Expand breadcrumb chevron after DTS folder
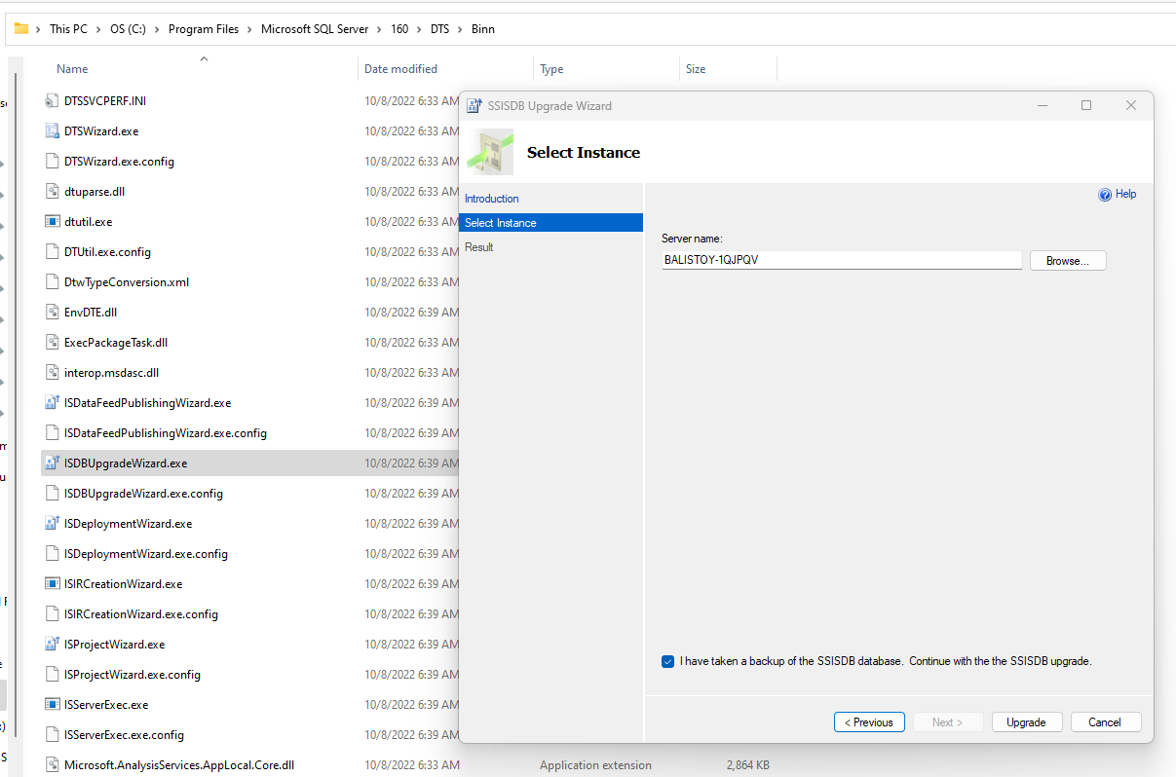The height and width of the screenshot is (777, 1176). tap(460, 29)
